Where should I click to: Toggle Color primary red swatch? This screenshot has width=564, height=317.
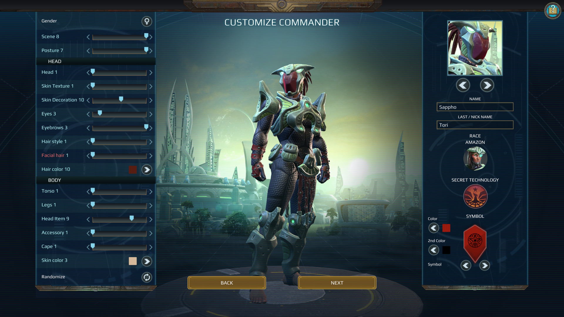[x=446, y=227]
